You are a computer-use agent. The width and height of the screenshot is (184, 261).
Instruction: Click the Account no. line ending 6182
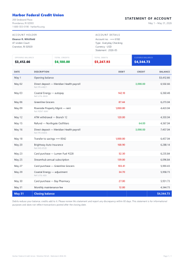107,39
